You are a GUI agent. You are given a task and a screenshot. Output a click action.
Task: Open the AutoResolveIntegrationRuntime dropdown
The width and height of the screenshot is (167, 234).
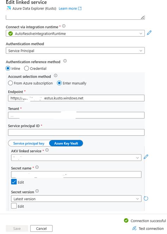75,33
